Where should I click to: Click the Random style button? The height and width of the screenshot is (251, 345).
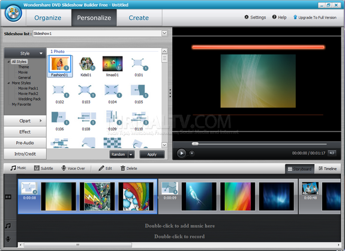(x=118, y=154)
